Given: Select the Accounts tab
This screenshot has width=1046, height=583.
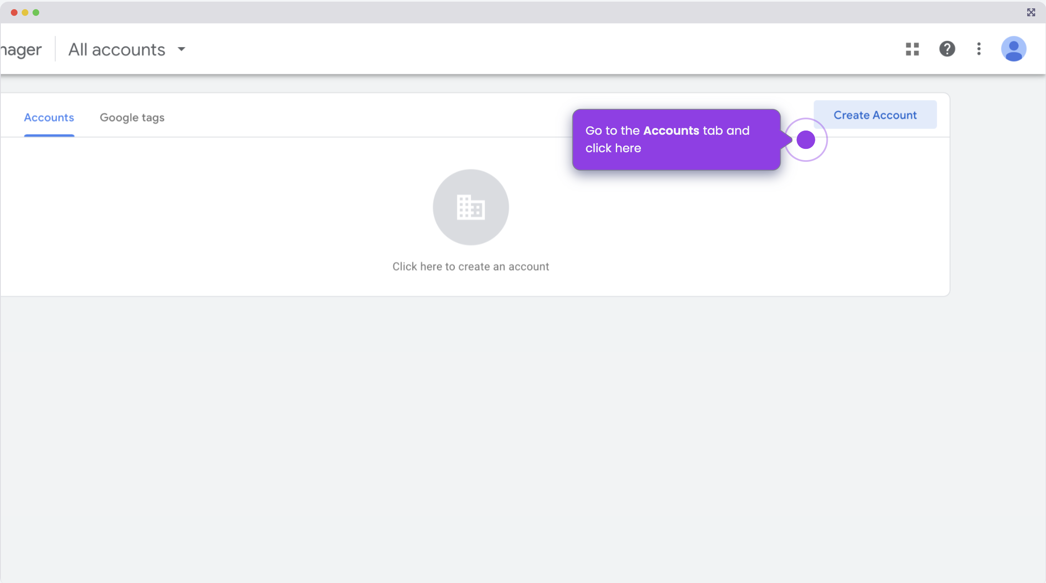Looking at the screenshot, I should tap(49, 118).
